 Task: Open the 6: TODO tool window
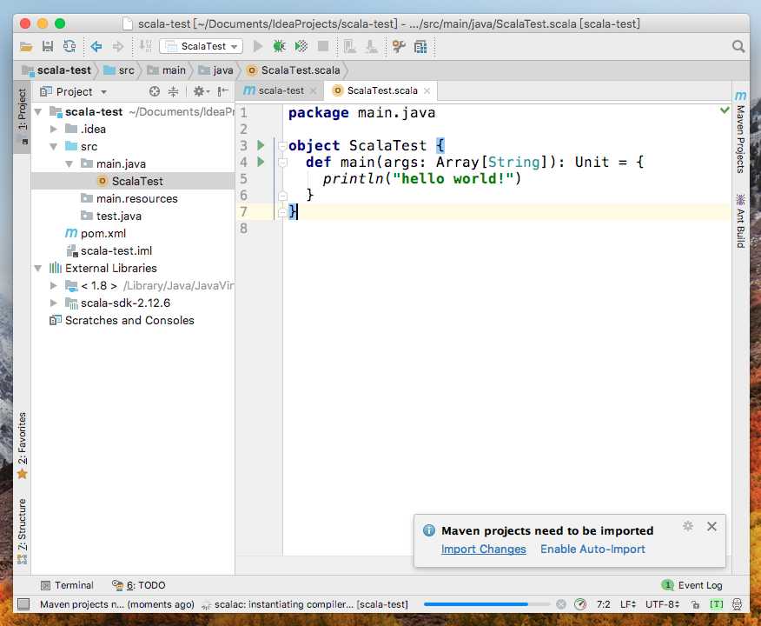[x=139, y=585]
